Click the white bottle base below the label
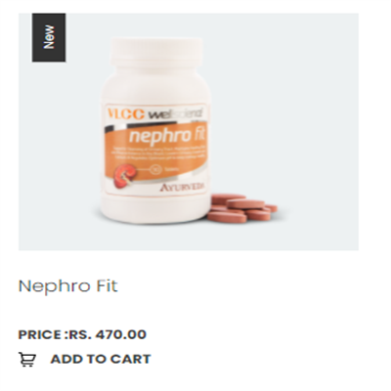Viewport: 391px width, 391px height. (153, 210)
